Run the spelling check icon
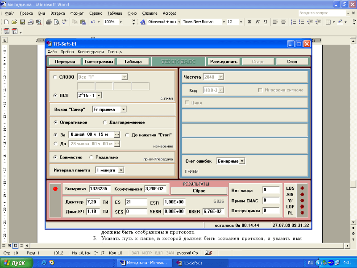357x268 pixels. pyautogui.click(x=65, y=22)
